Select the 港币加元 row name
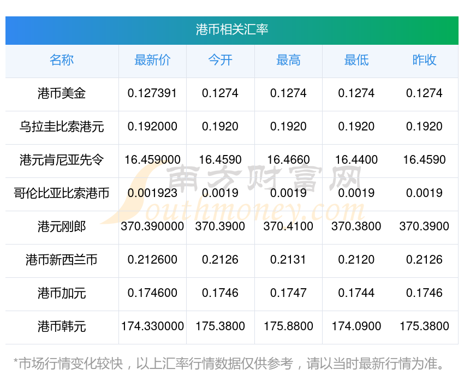The width and height of the screenshot is (464, 381). (x=62, y=293)
